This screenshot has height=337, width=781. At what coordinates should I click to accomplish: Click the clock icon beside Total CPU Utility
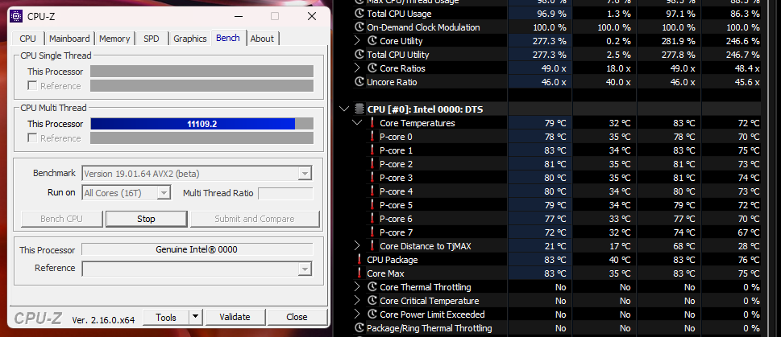(x=359, y=55)
